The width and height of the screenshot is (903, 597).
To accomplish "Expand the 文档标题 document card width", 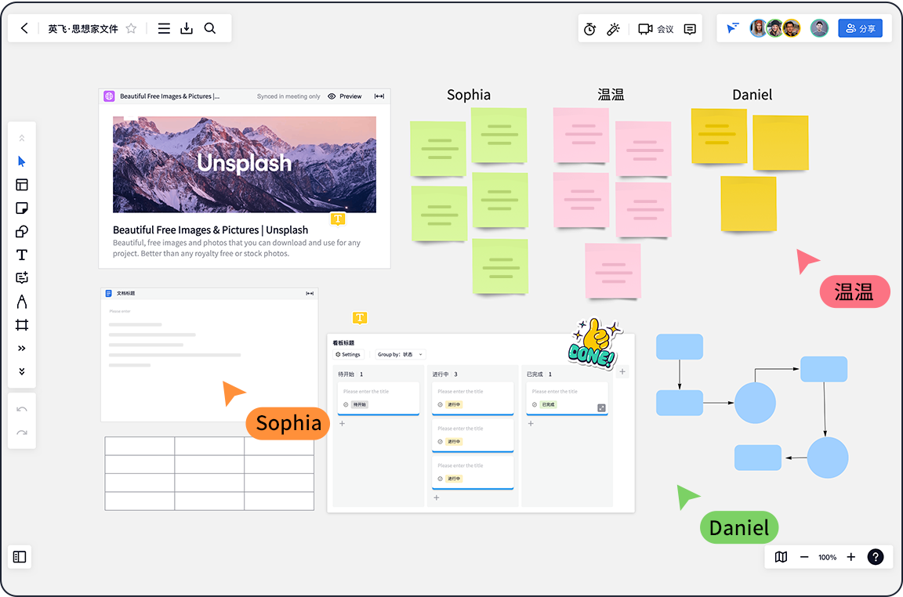I will pos(310,294).
